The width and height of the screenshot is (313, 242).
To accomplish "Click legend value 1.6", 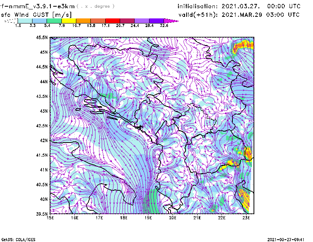I will point(18,25).
